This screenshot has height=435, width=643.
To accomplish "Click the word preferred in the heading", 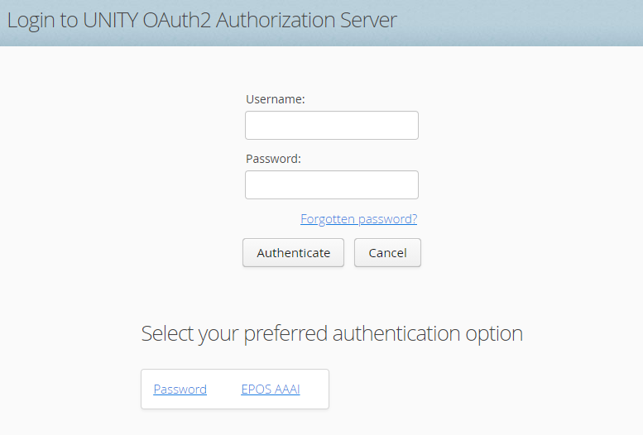I will tap(286, 334).
